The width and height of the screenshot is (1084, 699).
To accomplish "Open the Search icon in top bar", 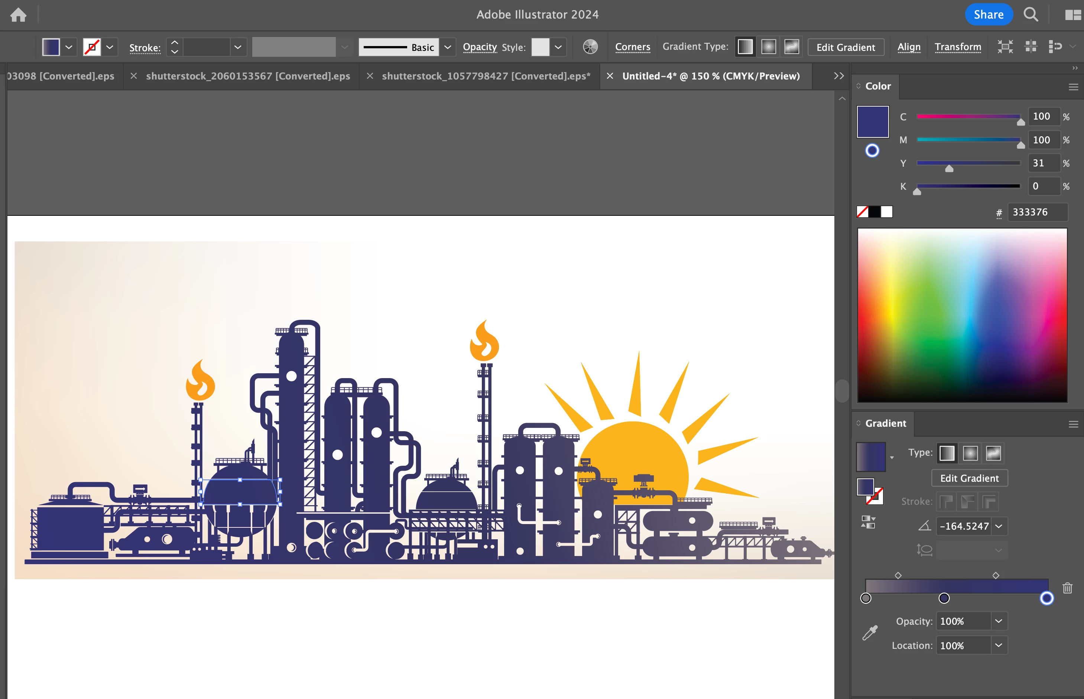I will (1031, 15).
